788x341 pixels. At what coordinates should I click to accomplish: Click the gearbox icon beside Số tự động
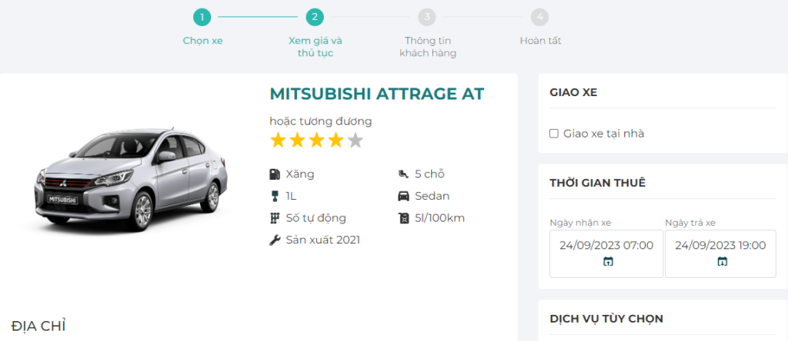point(275,218)
